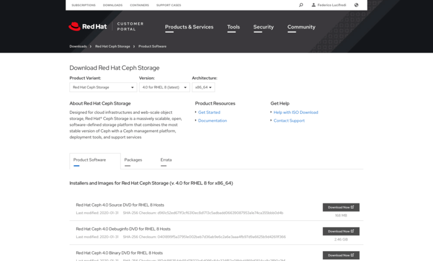This screenshot has width=433, height=261.
Task: Go to Subscriptions in top bar
Action: click(x=84, y=5)
